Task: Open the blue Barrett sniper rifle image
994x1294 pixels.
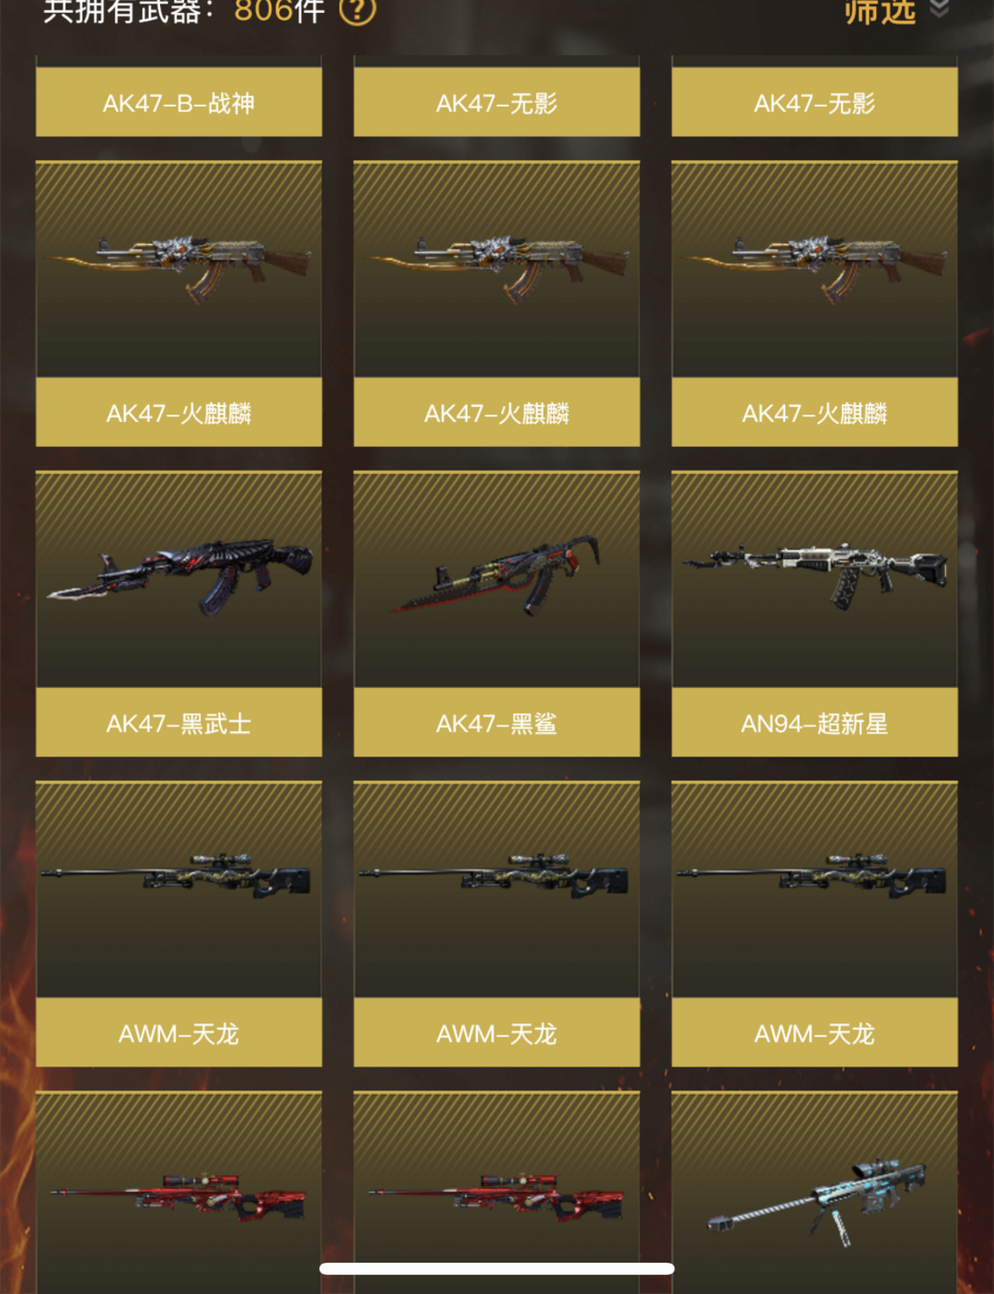Action: 815,1193
